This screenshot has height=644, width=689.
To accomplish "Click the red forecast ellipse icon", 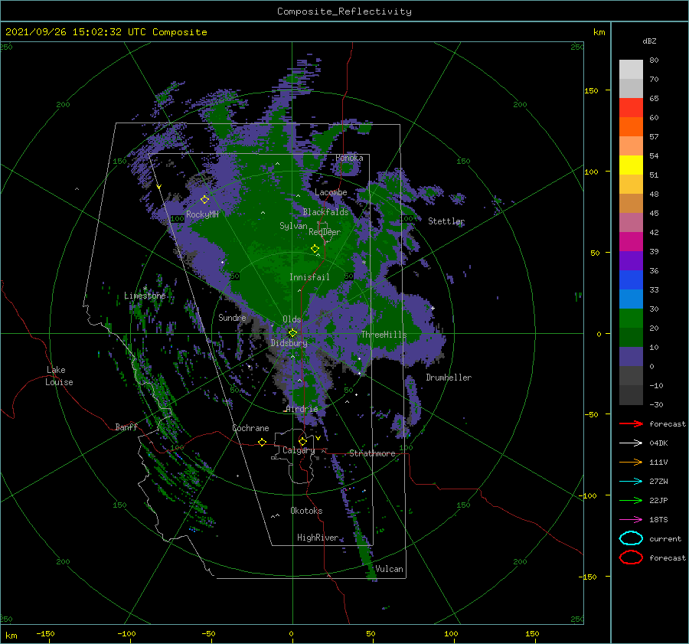I will (x=631, y=557).
